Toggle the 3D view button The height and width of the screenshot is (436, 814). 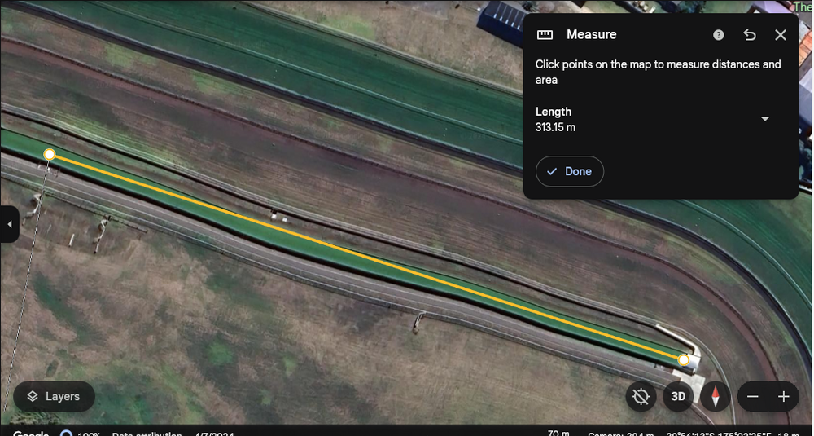pos(677,397)
